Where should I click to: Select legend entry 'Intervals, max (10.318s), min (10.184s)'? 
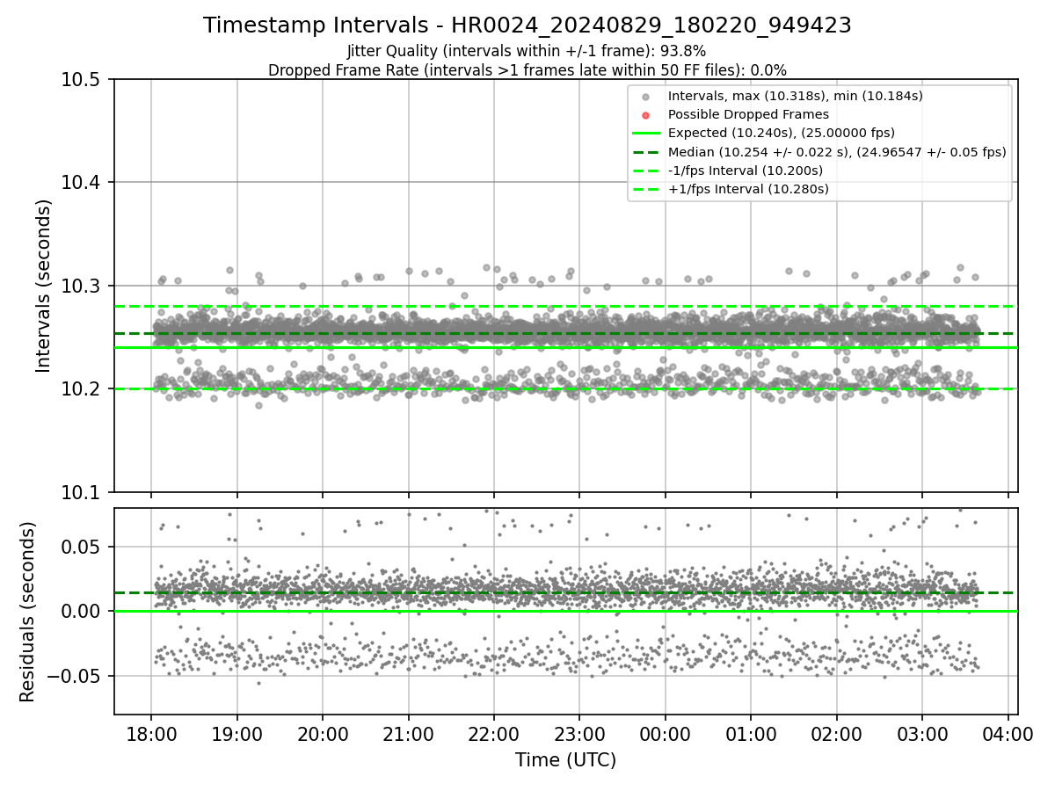pos(796,96)
